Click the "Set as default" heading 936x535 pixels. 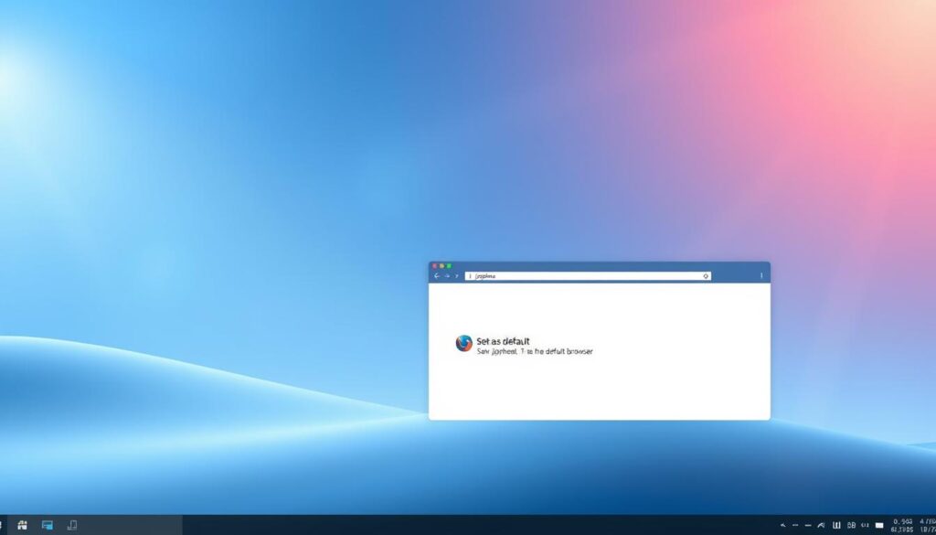click(503, 341)
